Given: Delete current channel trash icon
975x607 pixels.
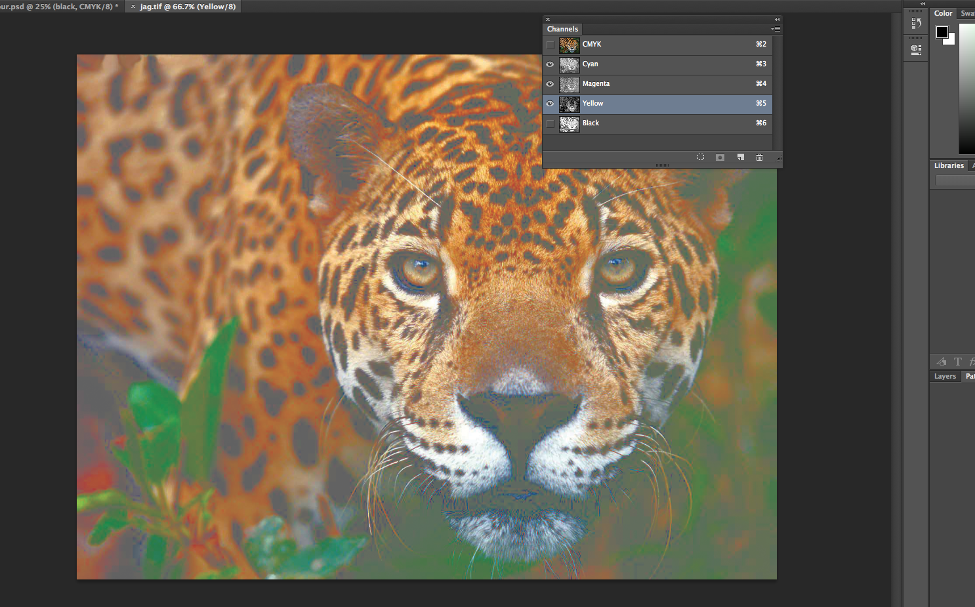Looking at the screenshot, I should (759, 157).
